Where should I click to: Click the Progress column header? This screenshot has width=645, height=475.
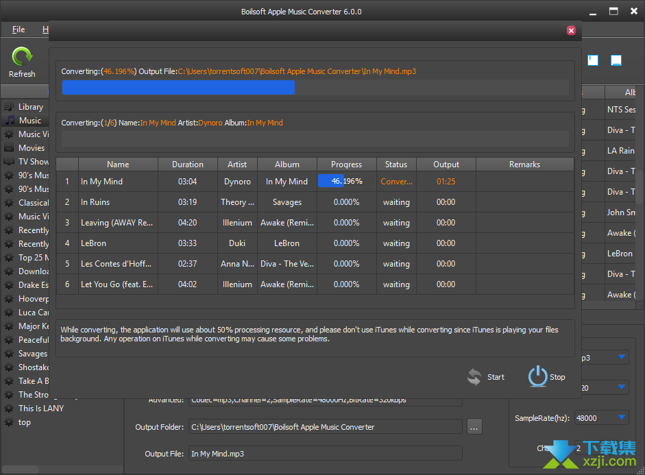pos(347,165)
